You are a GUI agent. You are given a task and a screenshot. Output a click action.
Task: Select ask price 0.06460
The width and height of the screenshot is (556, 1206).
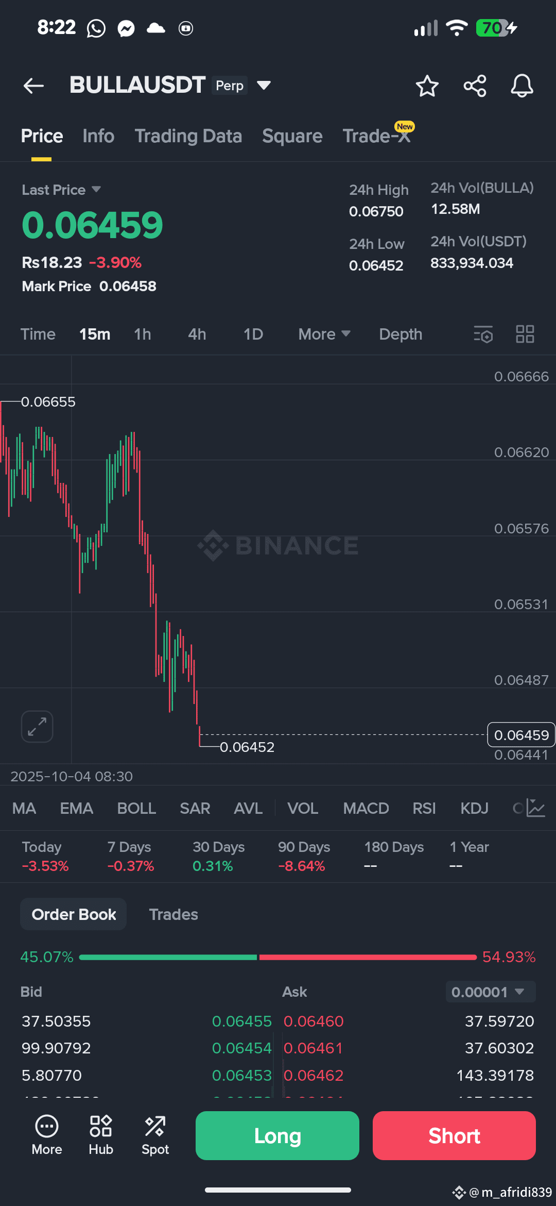coord(314,1021)
